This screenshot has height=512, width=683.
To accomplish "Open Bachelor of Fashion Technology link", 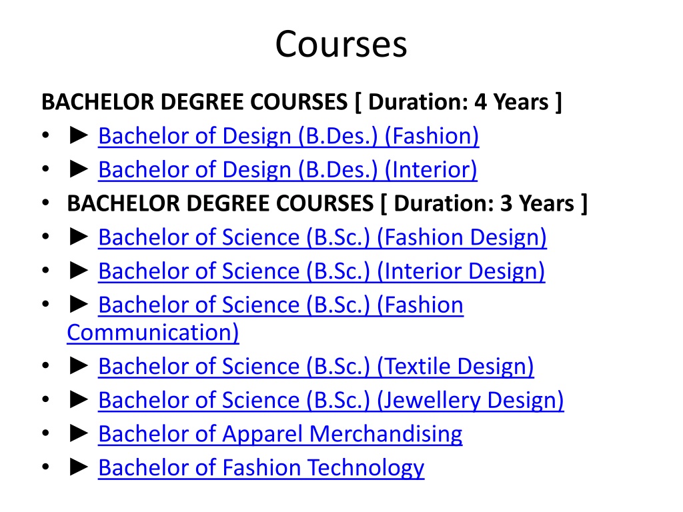I will [x=261, y=468].
